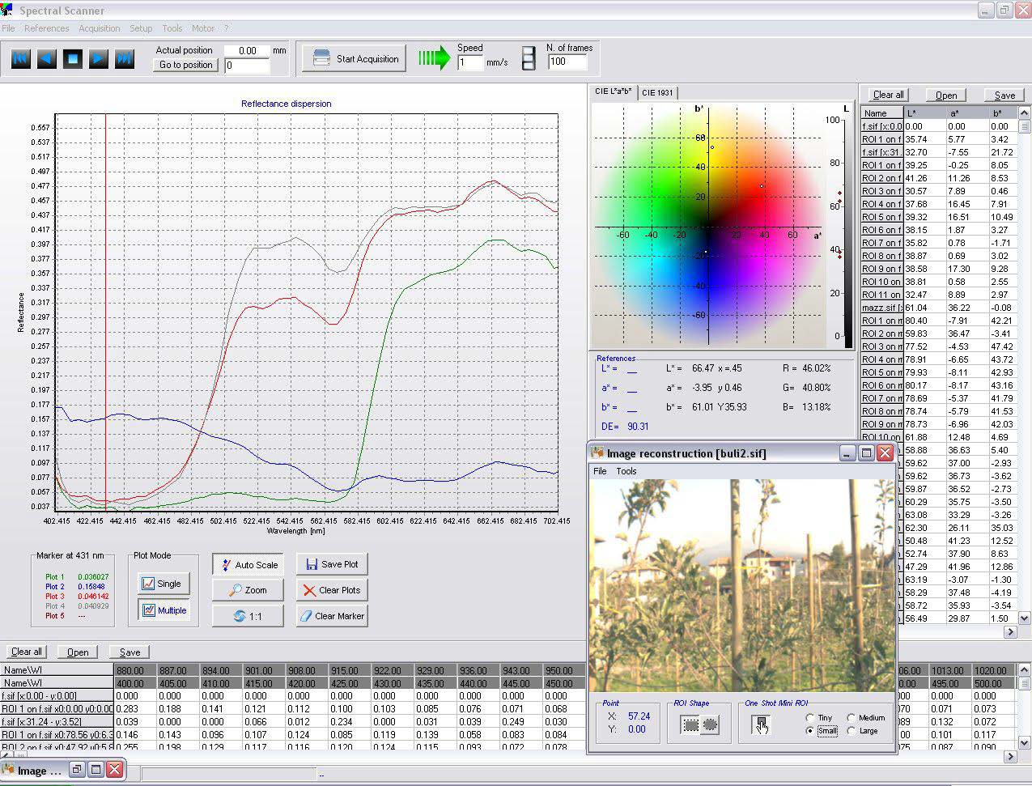The image size is (1032, 786).
Task: Save the reflectance plot with the diskette icon
Action: click(x=332, y=563)
